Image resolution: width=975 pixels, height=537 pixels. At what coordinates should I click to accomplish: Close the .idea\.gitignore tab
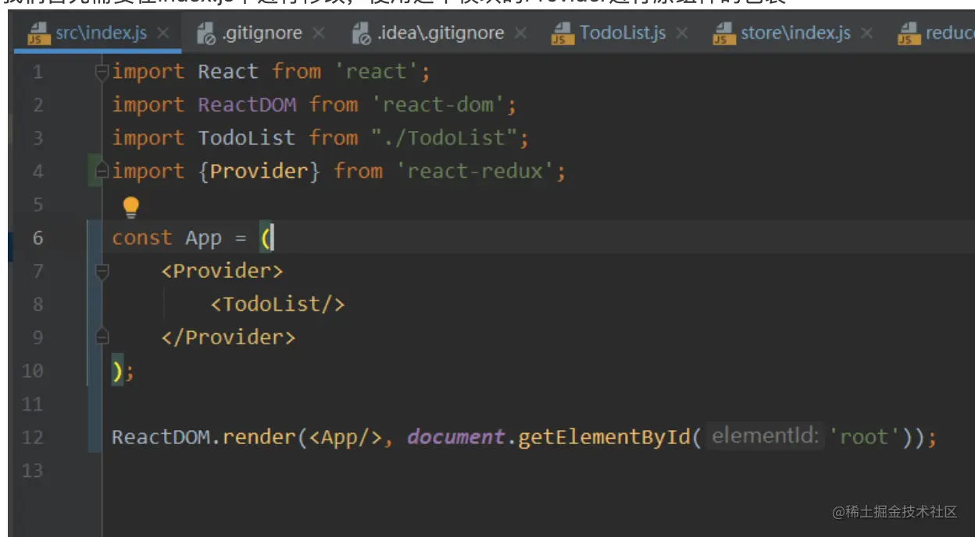click(520, 34)
